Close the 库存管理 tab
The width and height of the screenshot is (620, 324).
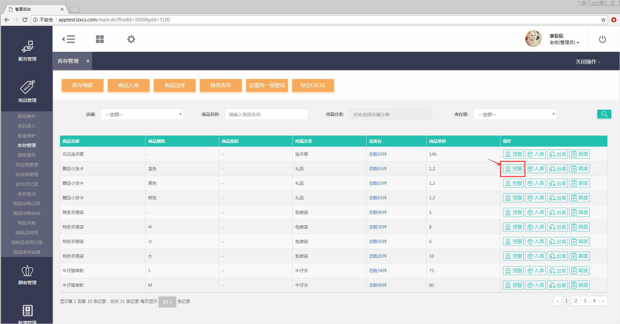point(88,61)
